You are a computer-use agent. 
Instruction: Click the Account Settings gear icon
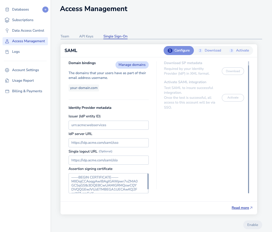click(7, 70)
